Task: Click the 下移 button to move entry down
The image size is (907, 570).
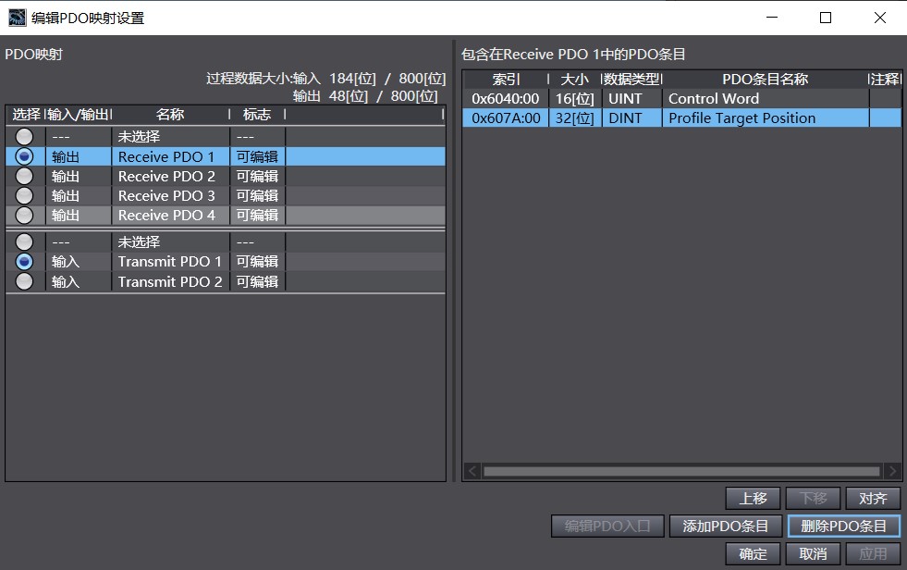Action: (x=812, y=498)
